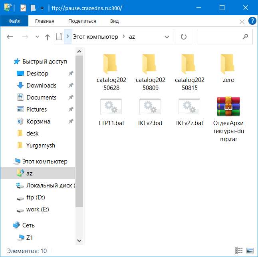Expand the ribbon with the chevron
Screen dimensions: 258x257
(242, 21)
